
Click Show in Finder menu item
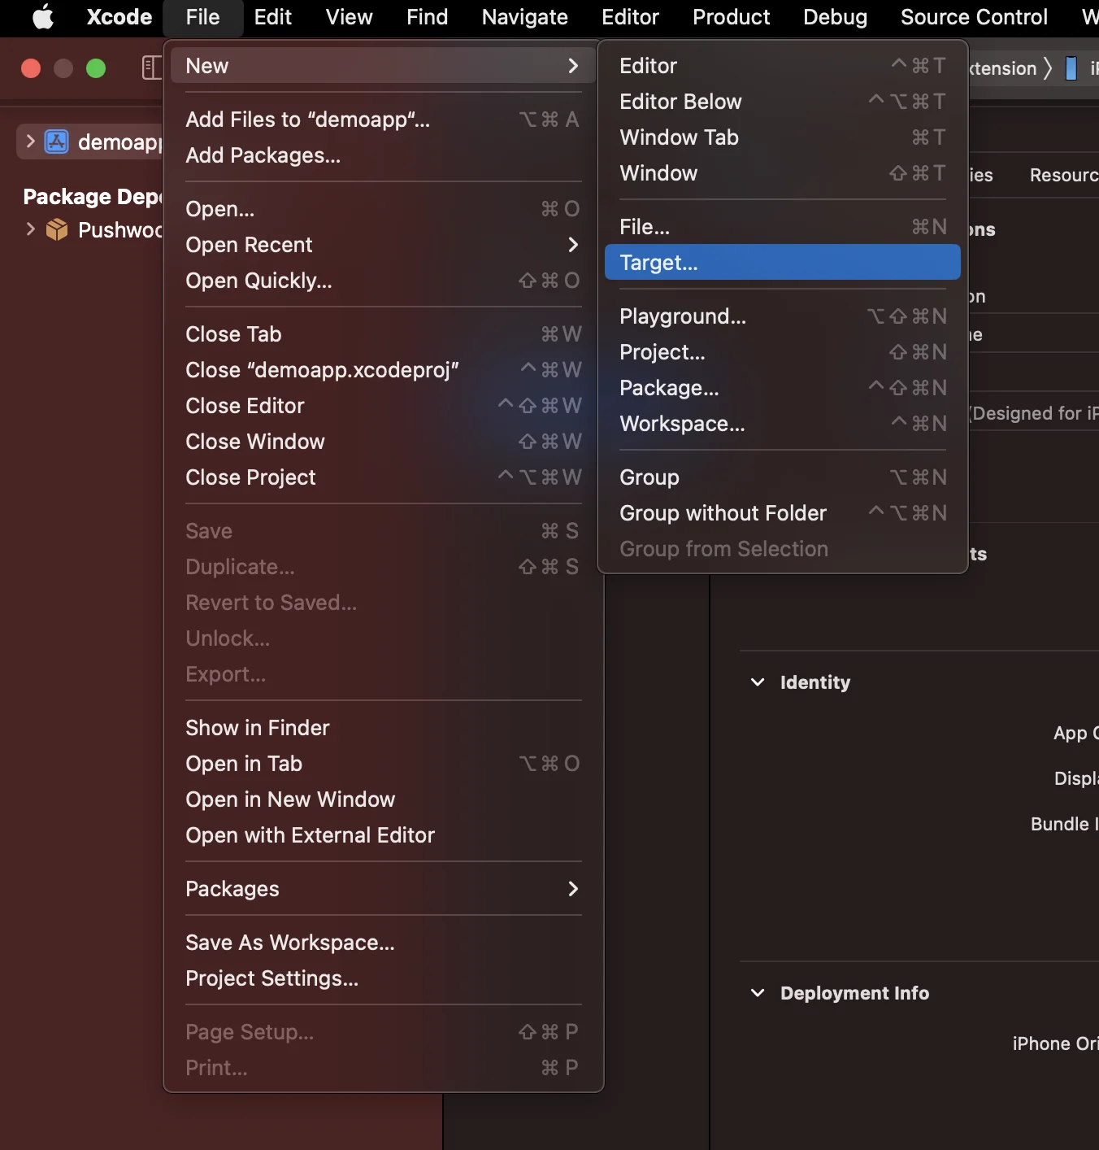pyautogui.click(x=258, y=728)
